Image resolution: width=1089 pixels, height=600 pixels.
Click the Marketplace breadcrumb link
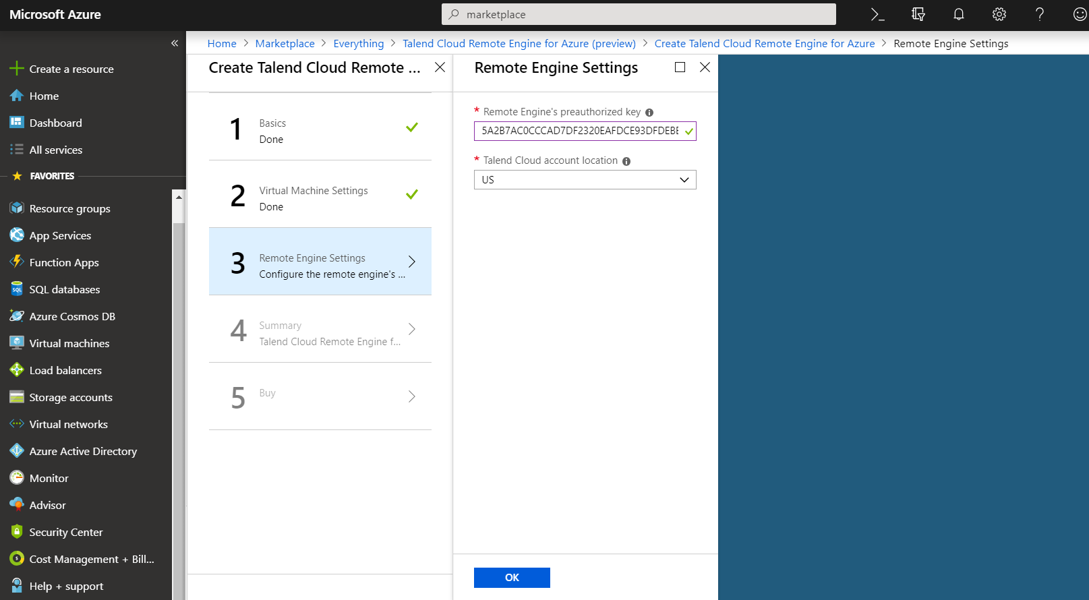[285, 43]
